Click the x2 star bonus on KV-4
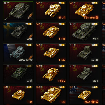Screen dimensions: 105x105 click(94, 24)
